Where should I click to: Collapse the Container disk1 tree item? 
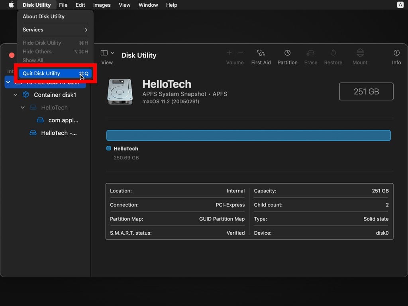click(16, 95)
